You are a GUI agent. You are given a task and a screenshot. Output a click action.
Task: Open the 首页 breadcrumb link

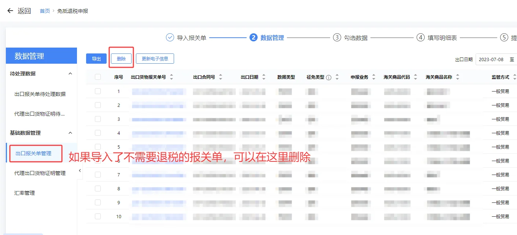coord(44,11)
